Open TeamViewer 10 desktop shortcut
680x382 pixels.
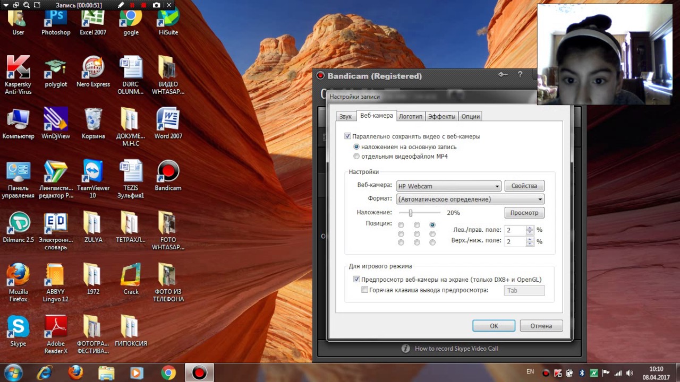pyautogui.click(x=93, y=179)
